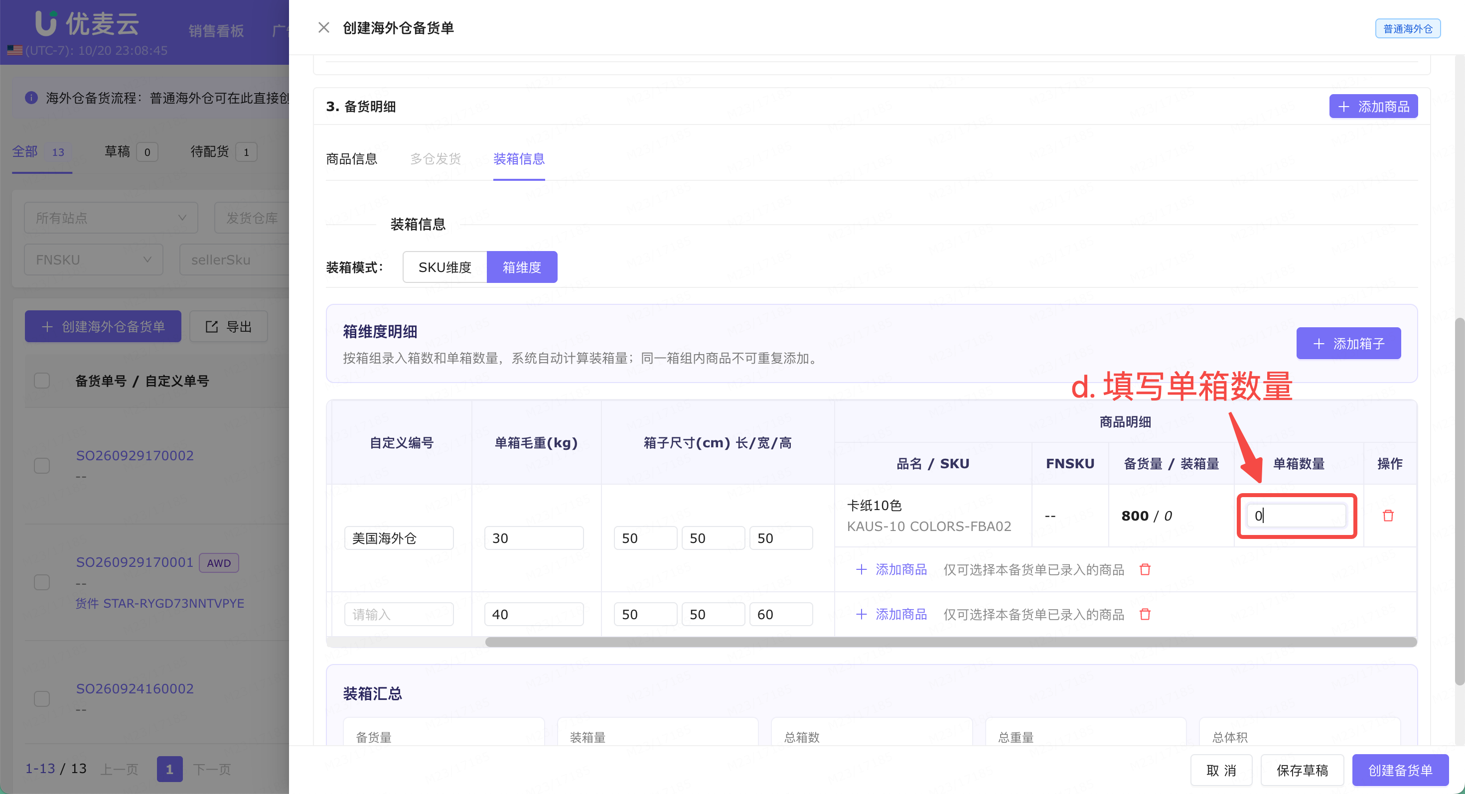Close the 创建海外仓备货单 drawer with X icon

coord(323,27)
